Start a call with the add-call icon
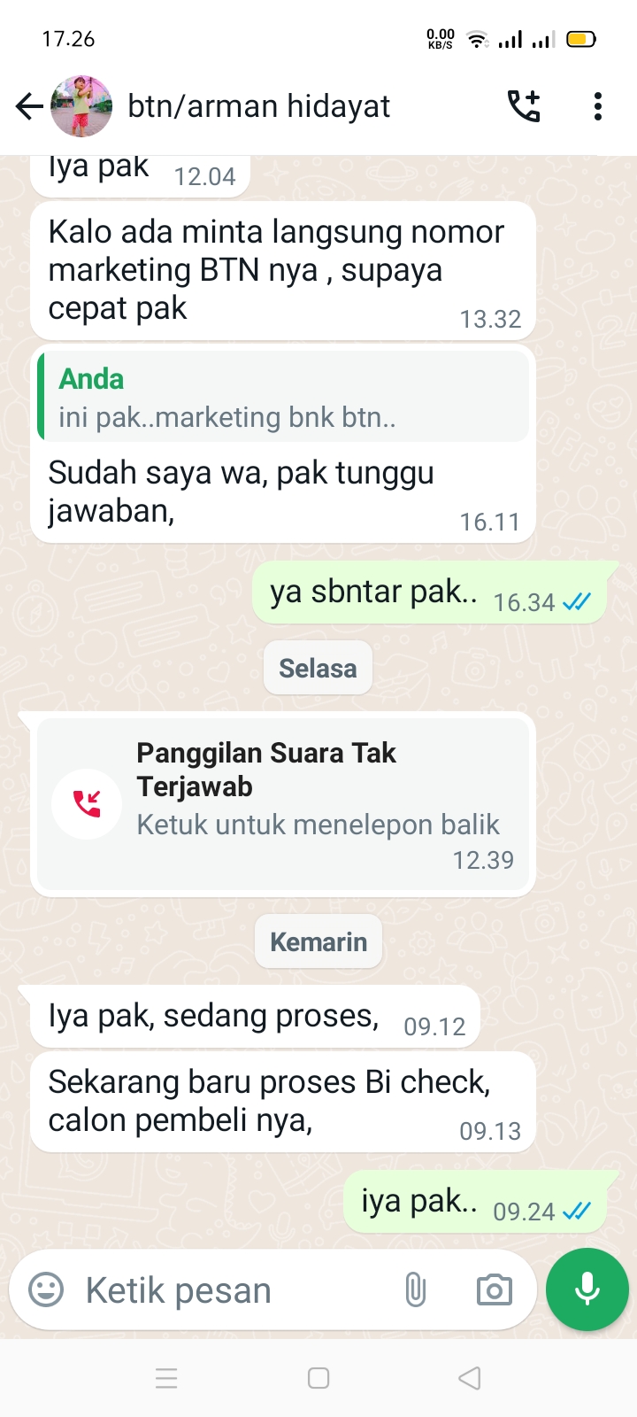 (x=524, y=106)
